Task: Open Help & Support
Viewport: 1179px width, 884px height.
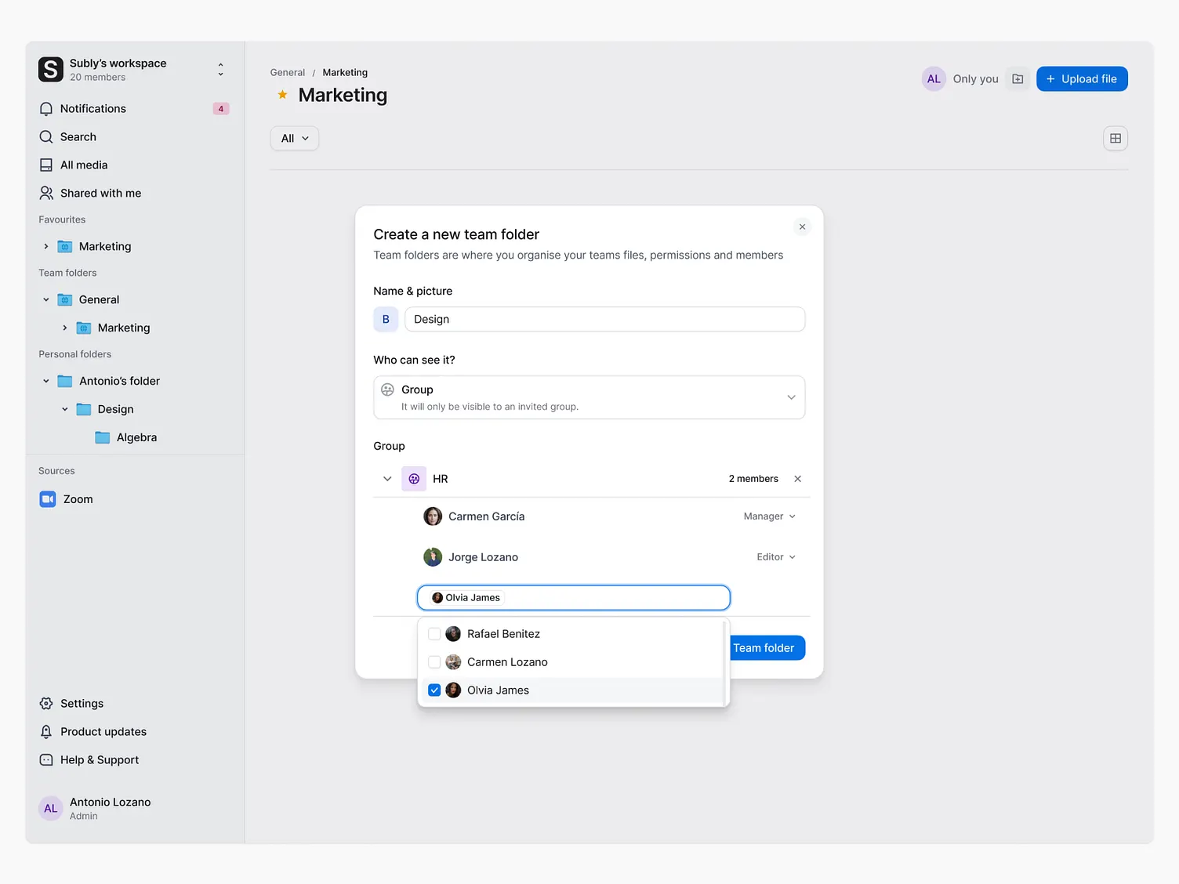Action: point(99,759)
